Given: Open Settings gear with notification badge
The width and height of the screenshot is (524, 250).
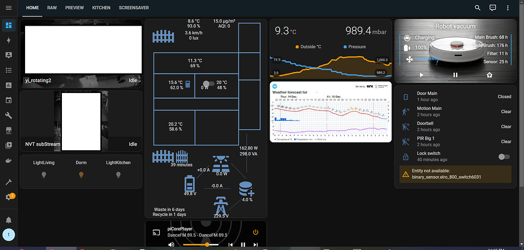Looking at the screenshot, I should click(9, 197).
